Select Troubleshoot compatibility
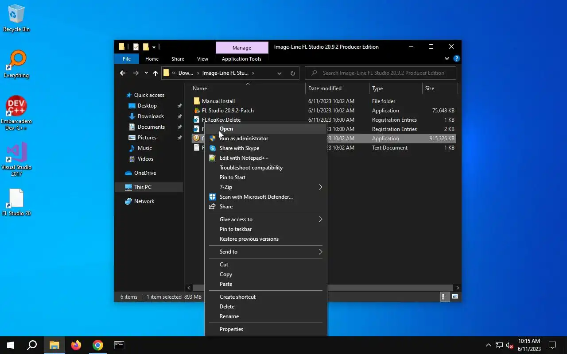The image size is (567, 354). [266, 168]
